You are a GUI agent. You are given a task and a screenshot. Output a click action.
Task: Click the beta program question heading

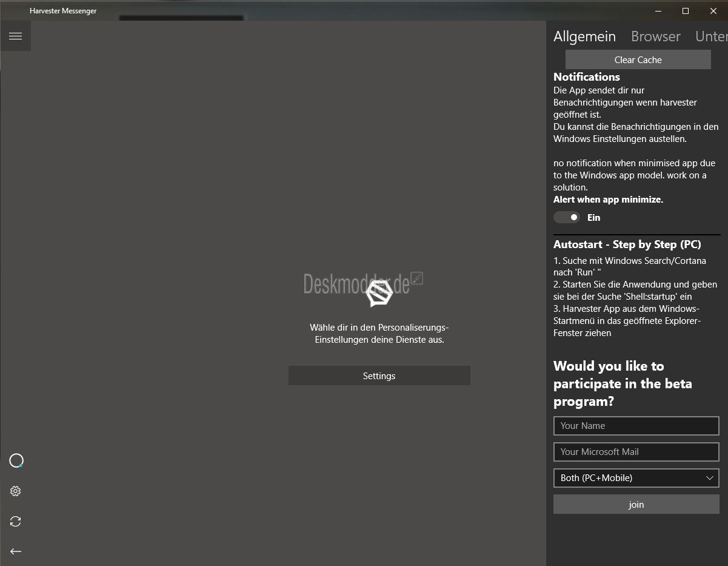coord(623,383)
